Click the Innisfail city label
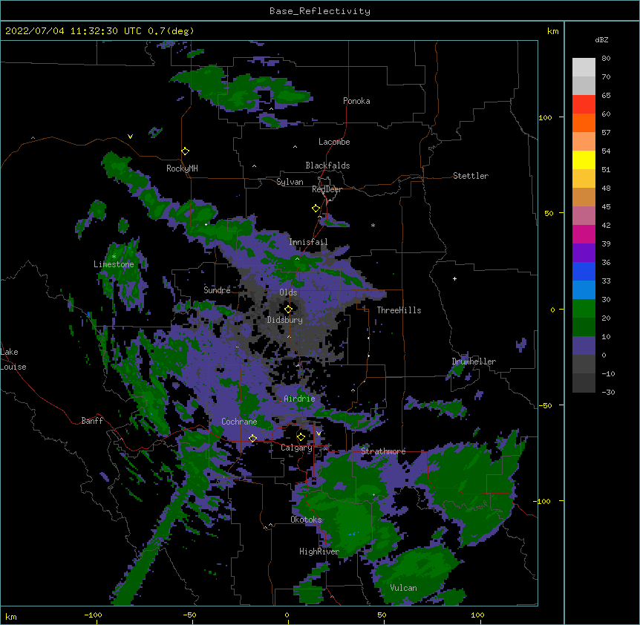640x625 pixels. click(308, 242)
